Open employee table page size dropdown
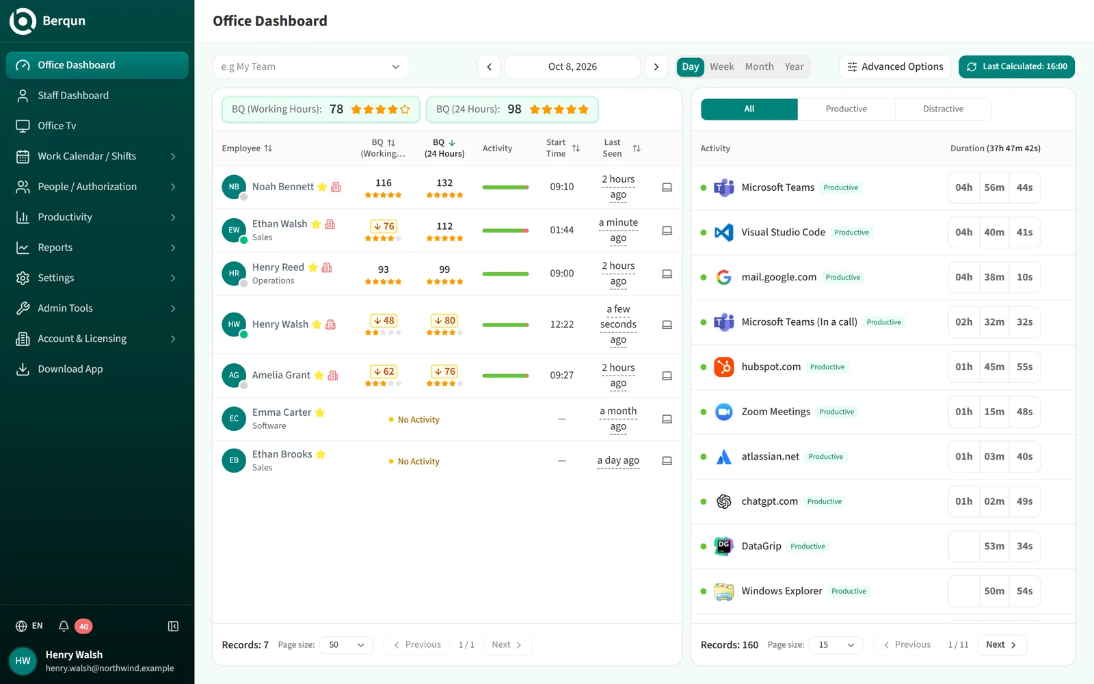The image size is (1094, 684). [347, 644]
